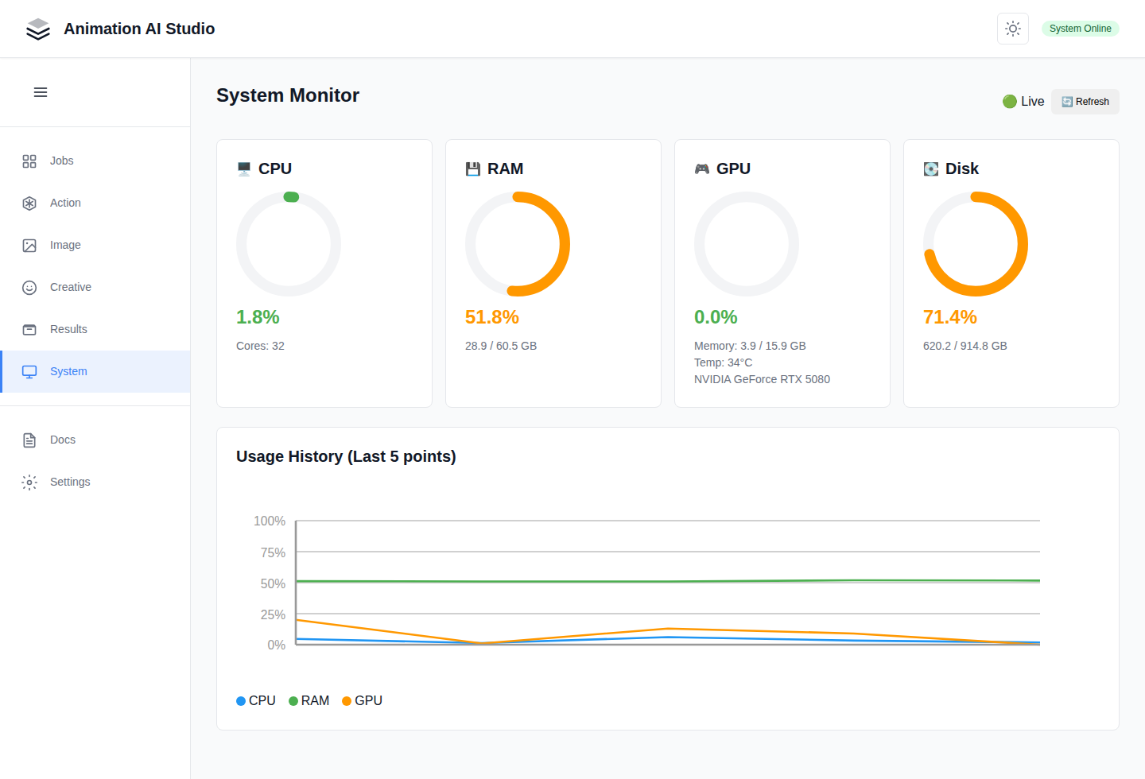Toggle the GPU legend entry in chart
This screenshot has width=1145, height=779.
point(362,700)
